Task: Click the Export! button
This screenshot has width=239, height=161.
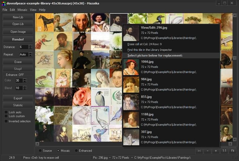Action: pyautogui.click(x=18, y=98)
